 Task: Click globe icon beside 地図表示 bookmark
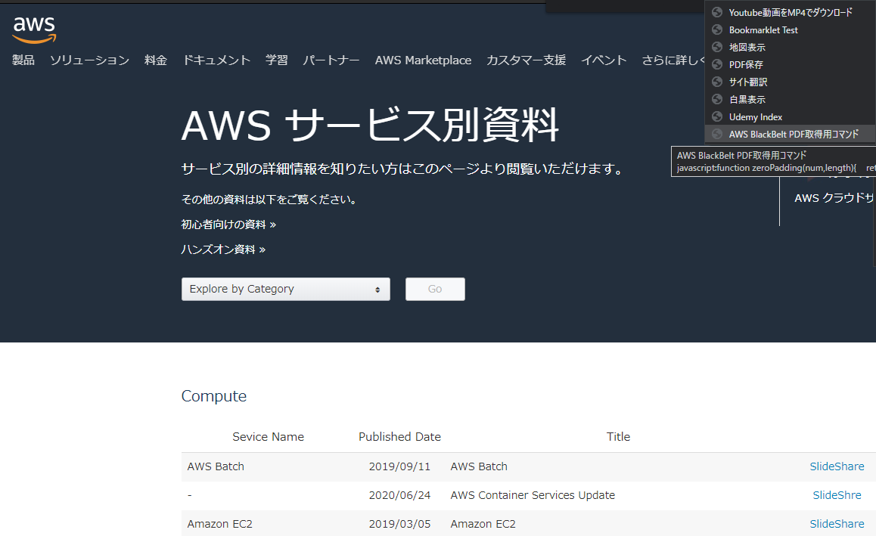[717, 47]
